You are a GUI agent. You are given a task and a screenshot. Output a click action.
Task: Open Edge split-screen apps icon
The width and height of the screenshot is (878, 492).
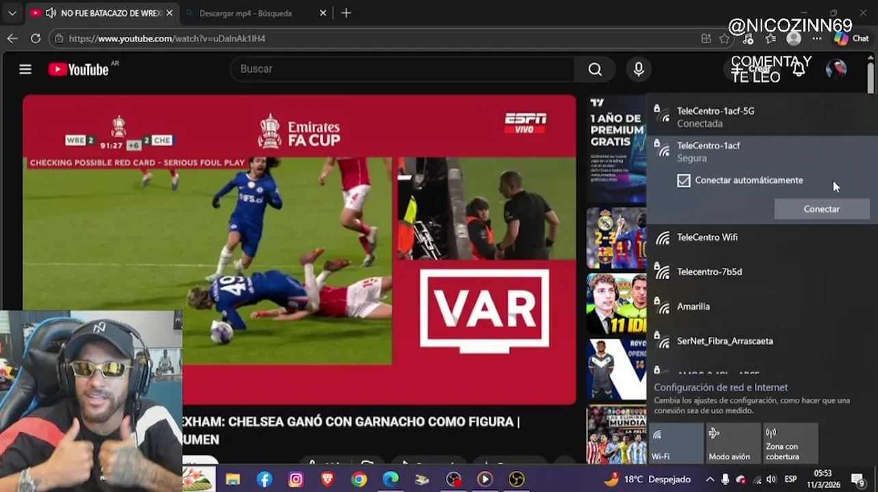click(x=706, y=39)
